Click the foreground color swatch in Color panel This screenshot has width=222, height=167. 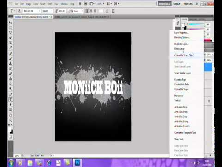coord(183,25)
